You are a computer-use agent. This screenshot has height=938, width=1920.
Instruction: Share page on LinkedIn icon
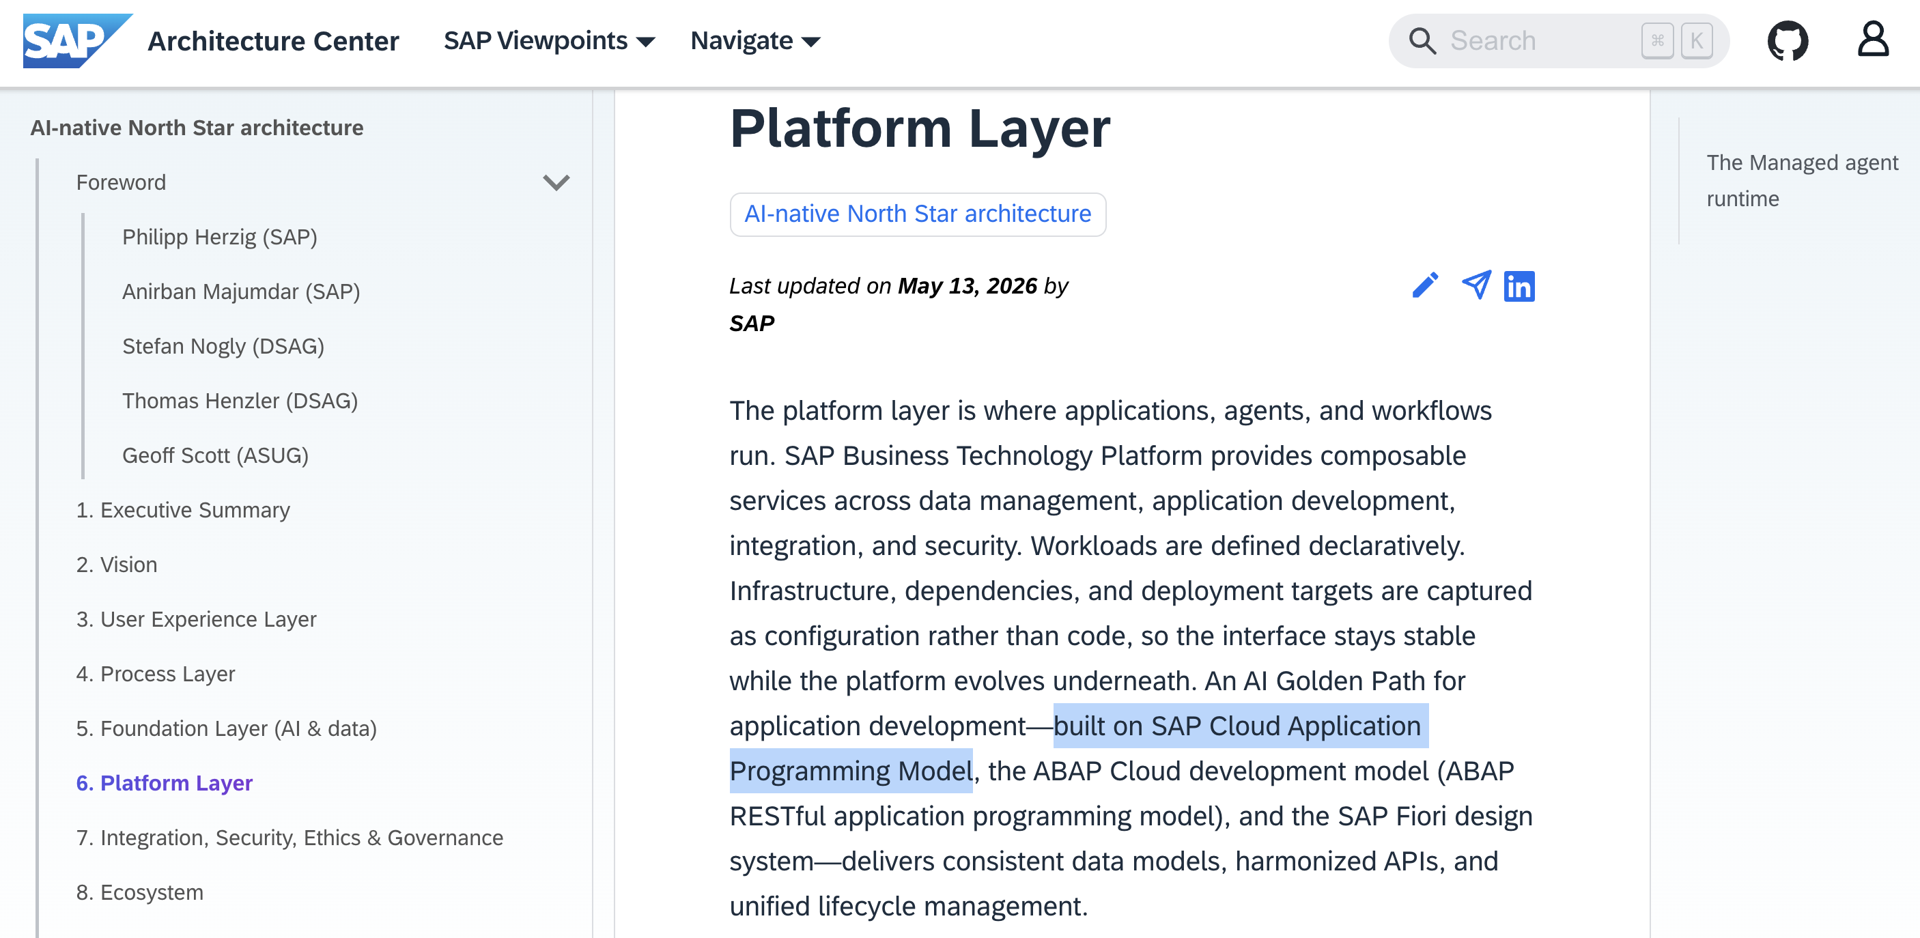pyautogui.click(x=1519, y=286)
